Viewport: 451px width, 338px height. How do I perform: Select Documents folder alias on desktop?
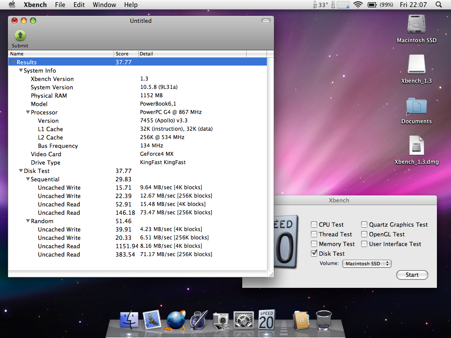pyautogui.click(x=416, y=106)
